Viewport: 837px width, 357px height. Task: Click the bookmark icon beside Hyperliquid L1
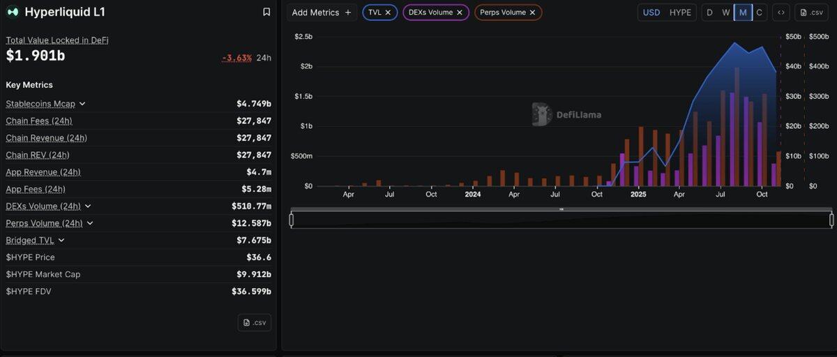pos(266,12)
